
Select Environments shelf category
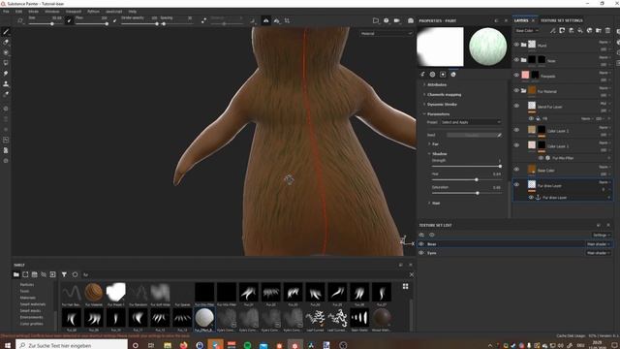(x=31, y=317)
